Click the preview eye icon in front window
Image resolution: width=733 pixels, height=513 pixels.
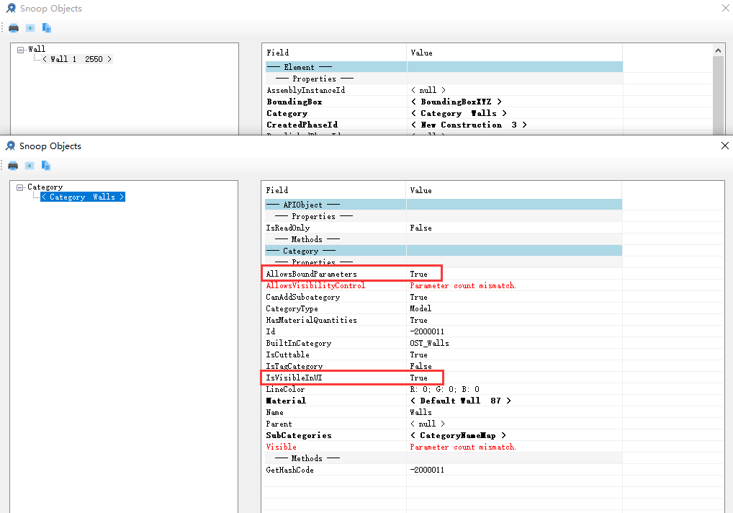click(30, 166)
